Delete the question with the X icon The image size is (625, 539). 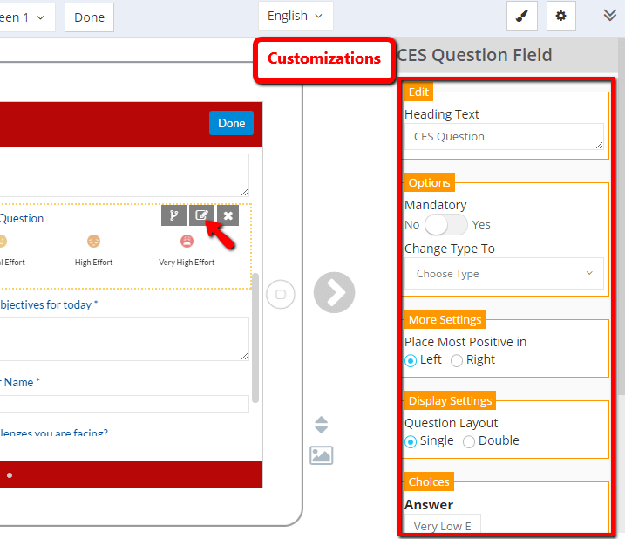pos(228,215)
